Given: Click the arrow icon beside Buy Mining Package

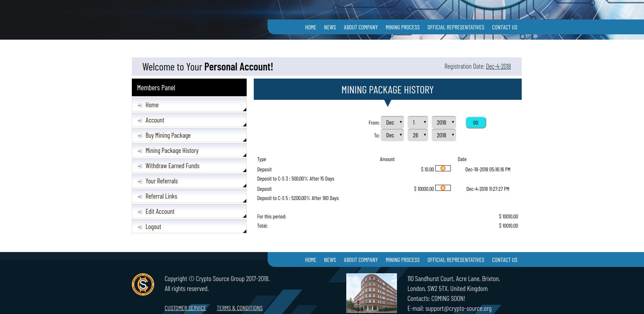Looking at the screenshot, I should tap(140, 136).
